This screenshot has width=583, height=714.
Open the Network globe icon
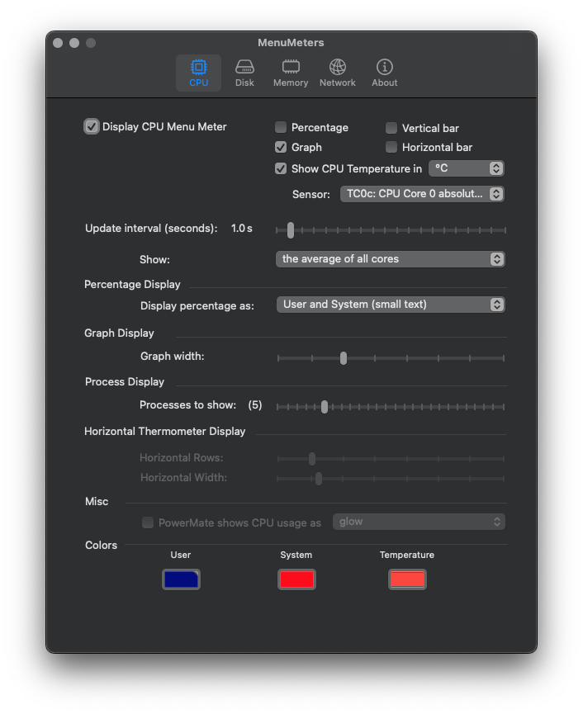pyautogui.click(x=337, y=68)
